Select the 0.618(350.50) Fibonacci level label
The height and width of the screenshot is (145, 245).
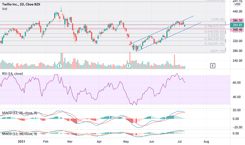click(215, 32)
